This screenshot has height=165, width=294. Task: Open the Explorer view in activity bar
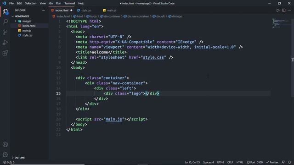pos(5,11)
